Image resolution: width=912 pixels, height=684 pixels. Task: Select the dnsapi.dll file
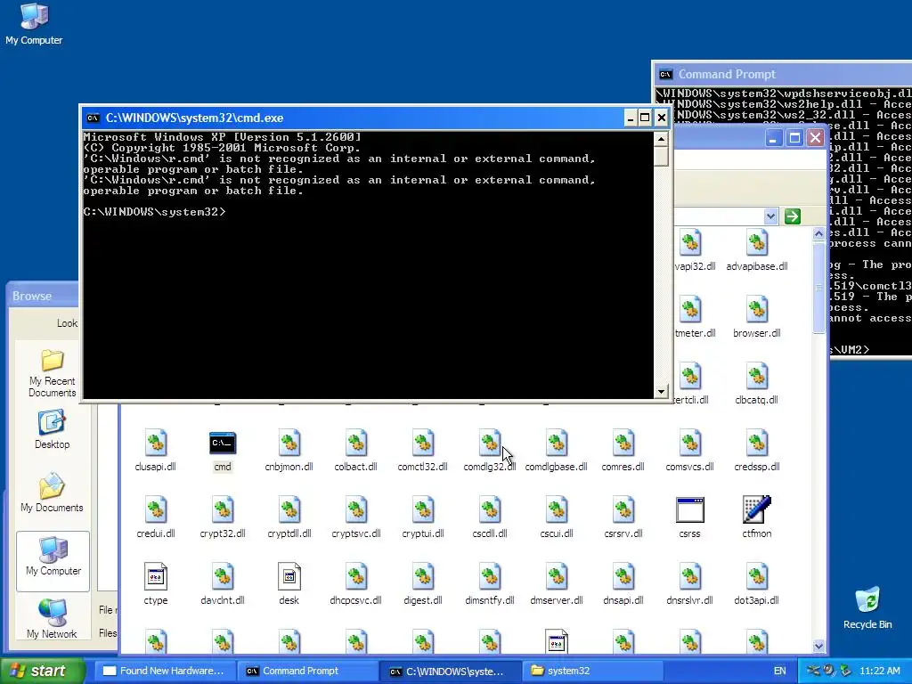tap(623, 585)
